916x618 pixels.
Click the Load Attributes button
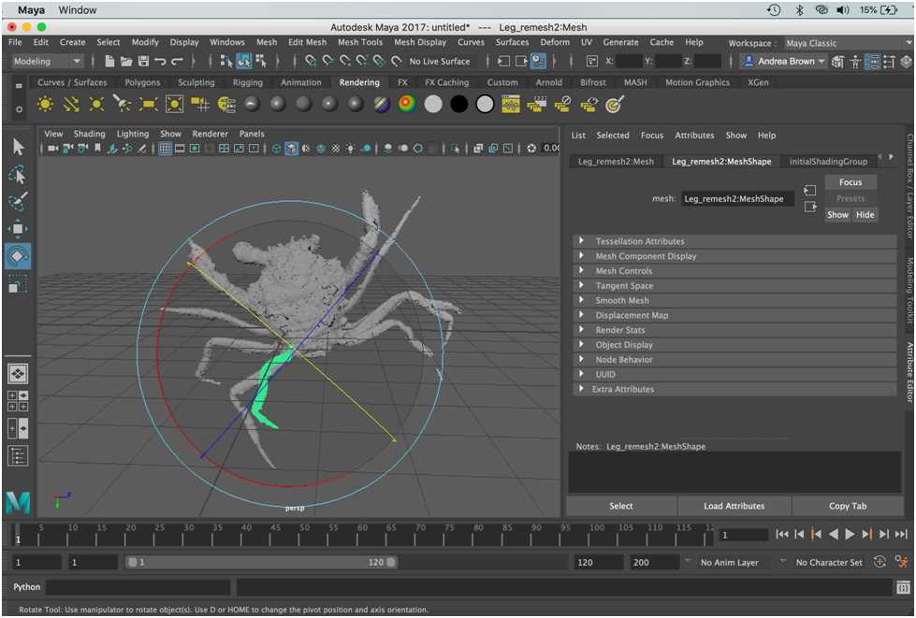(734, 506)
